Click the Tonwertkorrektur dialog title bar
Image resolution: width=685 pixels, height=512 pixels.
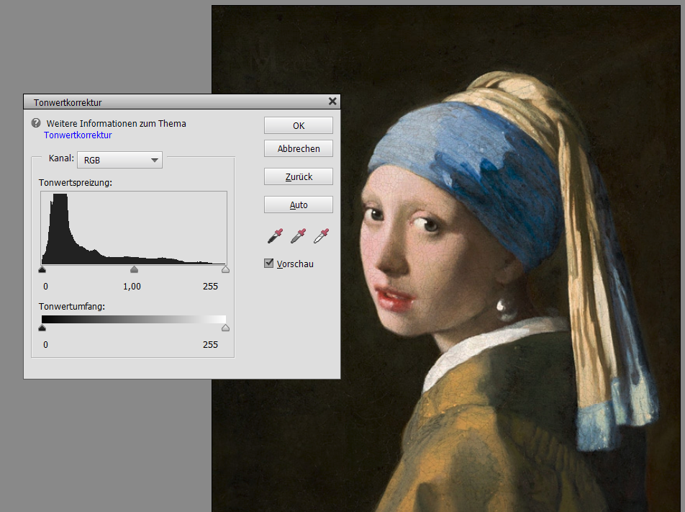tap(182, 102)
